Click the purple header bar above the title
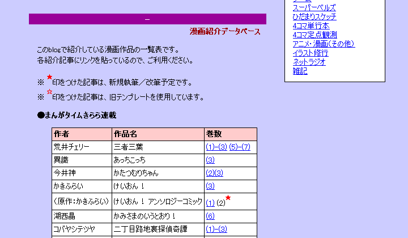 point(147,19)
